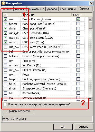Enable filter by избранным сервисам
The width and height of the screenshot is (95, 132).
coord(5,104)
